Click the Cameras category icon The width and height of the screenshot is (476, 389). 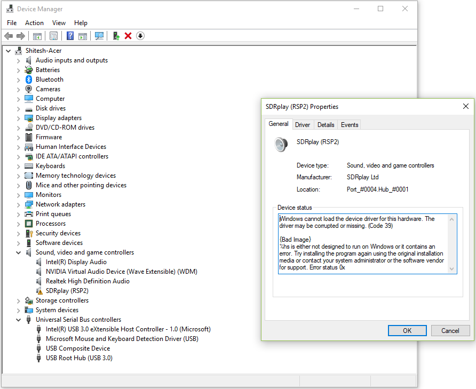click(28, 89)
